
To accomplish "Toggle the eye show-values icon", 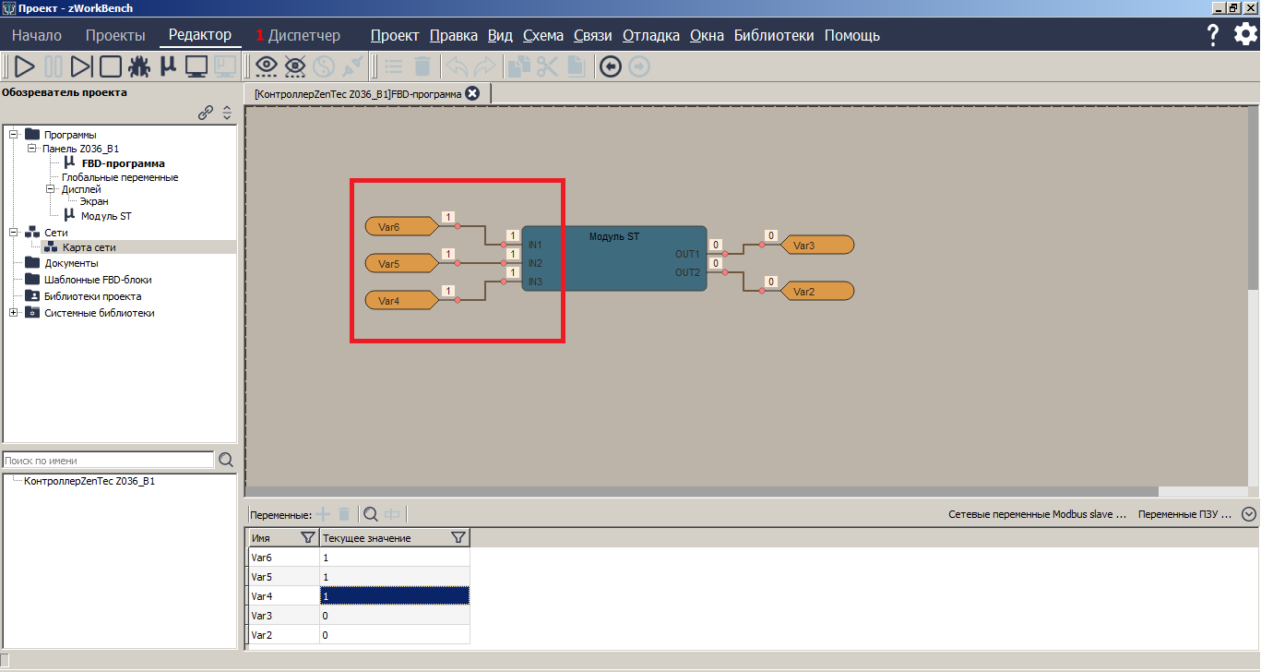I will (267, 66).
